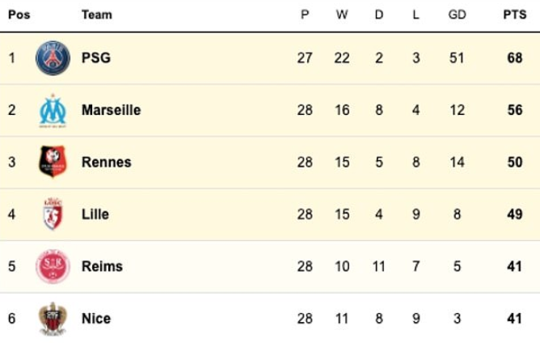
Task: Click the Reims club logo
Action: [x=53, y=266]
